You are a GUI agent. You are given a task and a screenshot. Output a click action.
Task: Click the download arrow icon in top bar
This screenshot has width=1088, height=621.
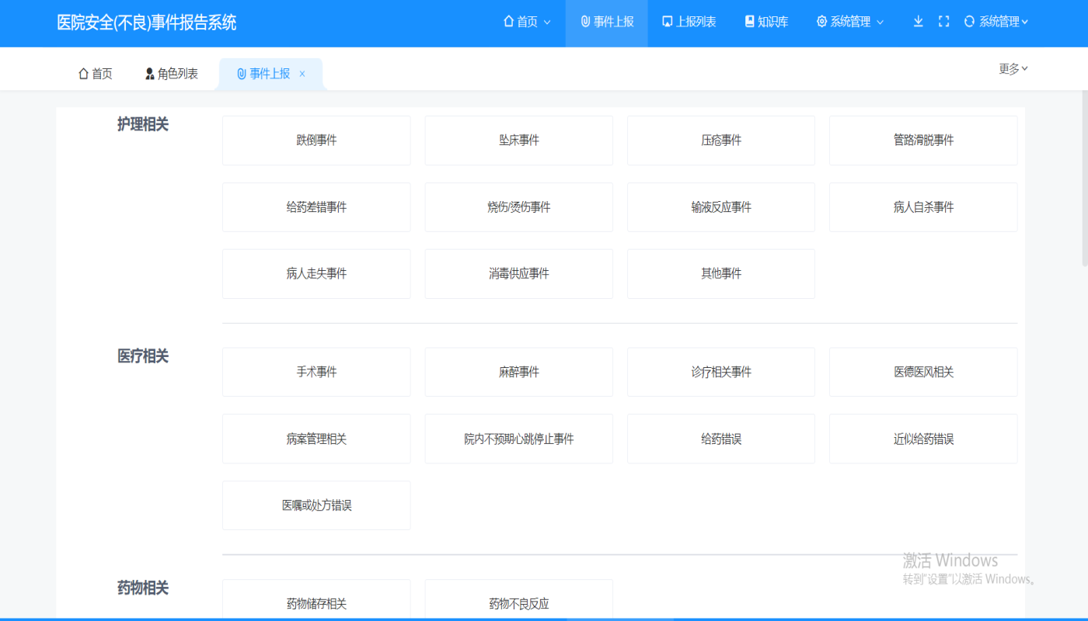[918, 22]
